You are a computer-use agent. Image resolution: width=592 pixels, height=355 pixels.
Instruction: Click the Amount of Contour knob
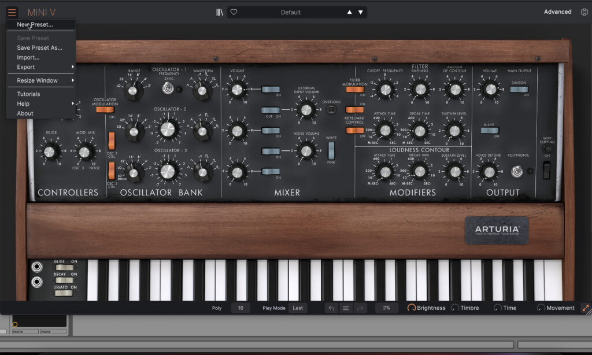(x=456, y=90)
